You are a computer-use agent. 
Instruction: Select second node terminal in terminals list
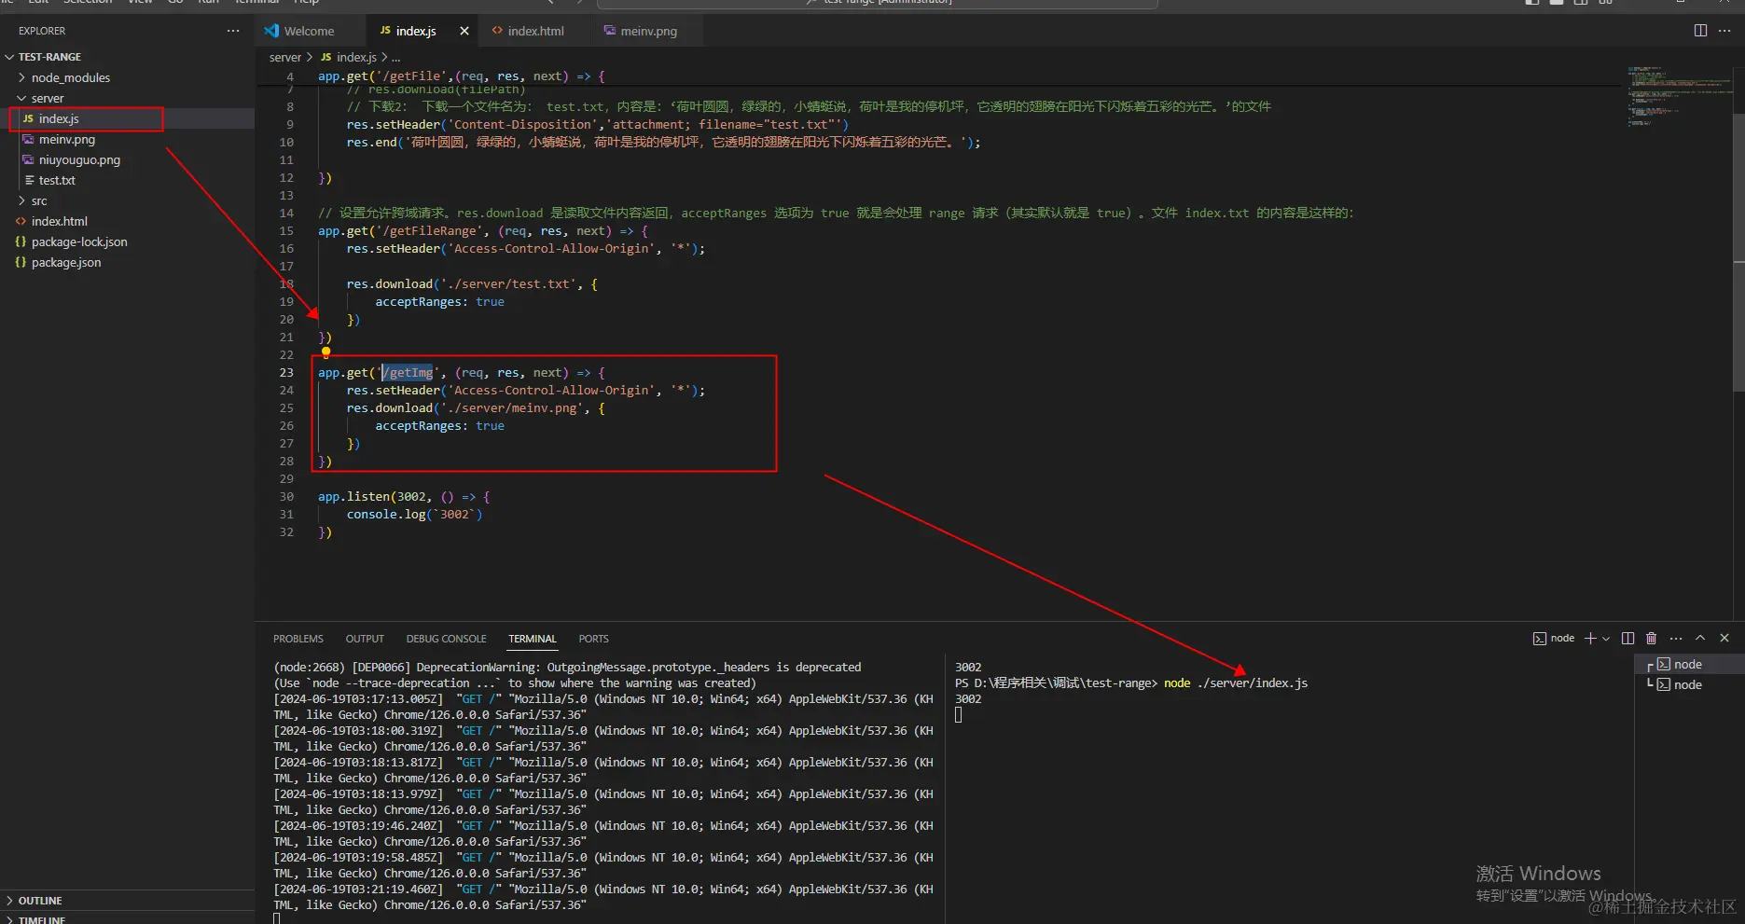point(1688,684)
